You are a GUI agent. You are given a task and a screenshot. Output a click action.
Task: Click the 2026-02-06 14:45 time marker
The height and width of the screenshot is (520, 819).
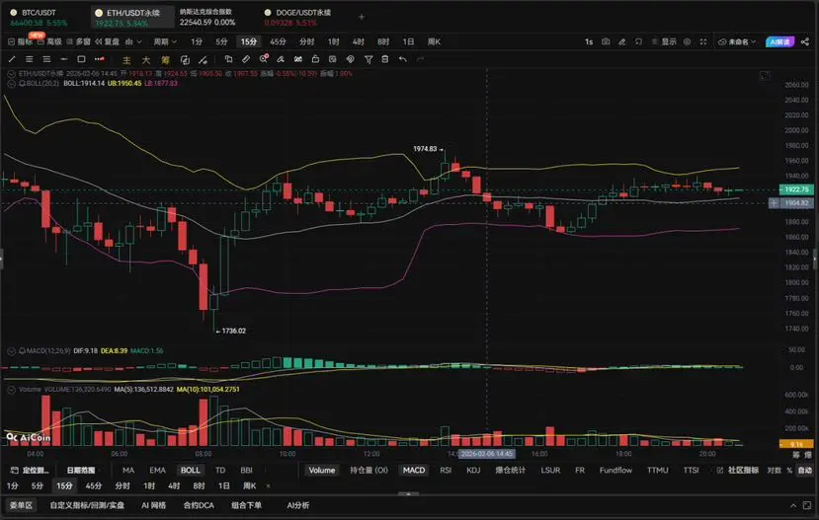(x=487, y=454)
